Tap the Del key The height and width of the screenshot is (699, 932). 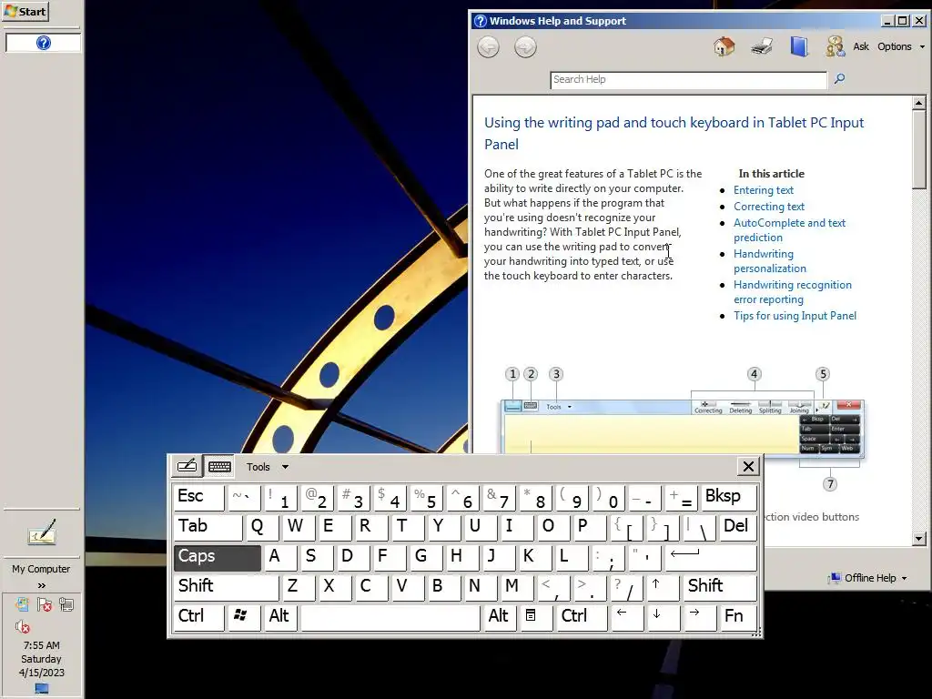coord(737,527)
